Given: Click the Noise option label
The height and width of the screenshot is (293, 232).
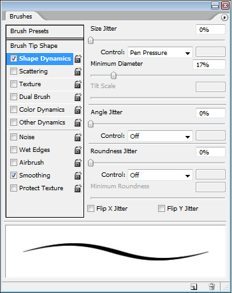Looking at the screenshot, I should (x=27, y=137).
